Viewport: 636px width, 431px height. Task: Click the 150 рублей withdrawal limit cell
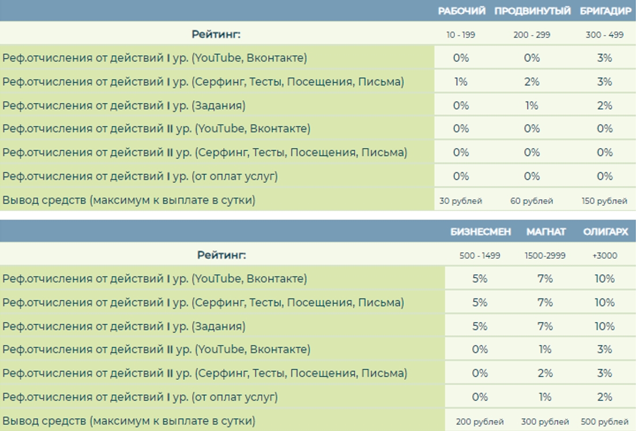[604, 201]
